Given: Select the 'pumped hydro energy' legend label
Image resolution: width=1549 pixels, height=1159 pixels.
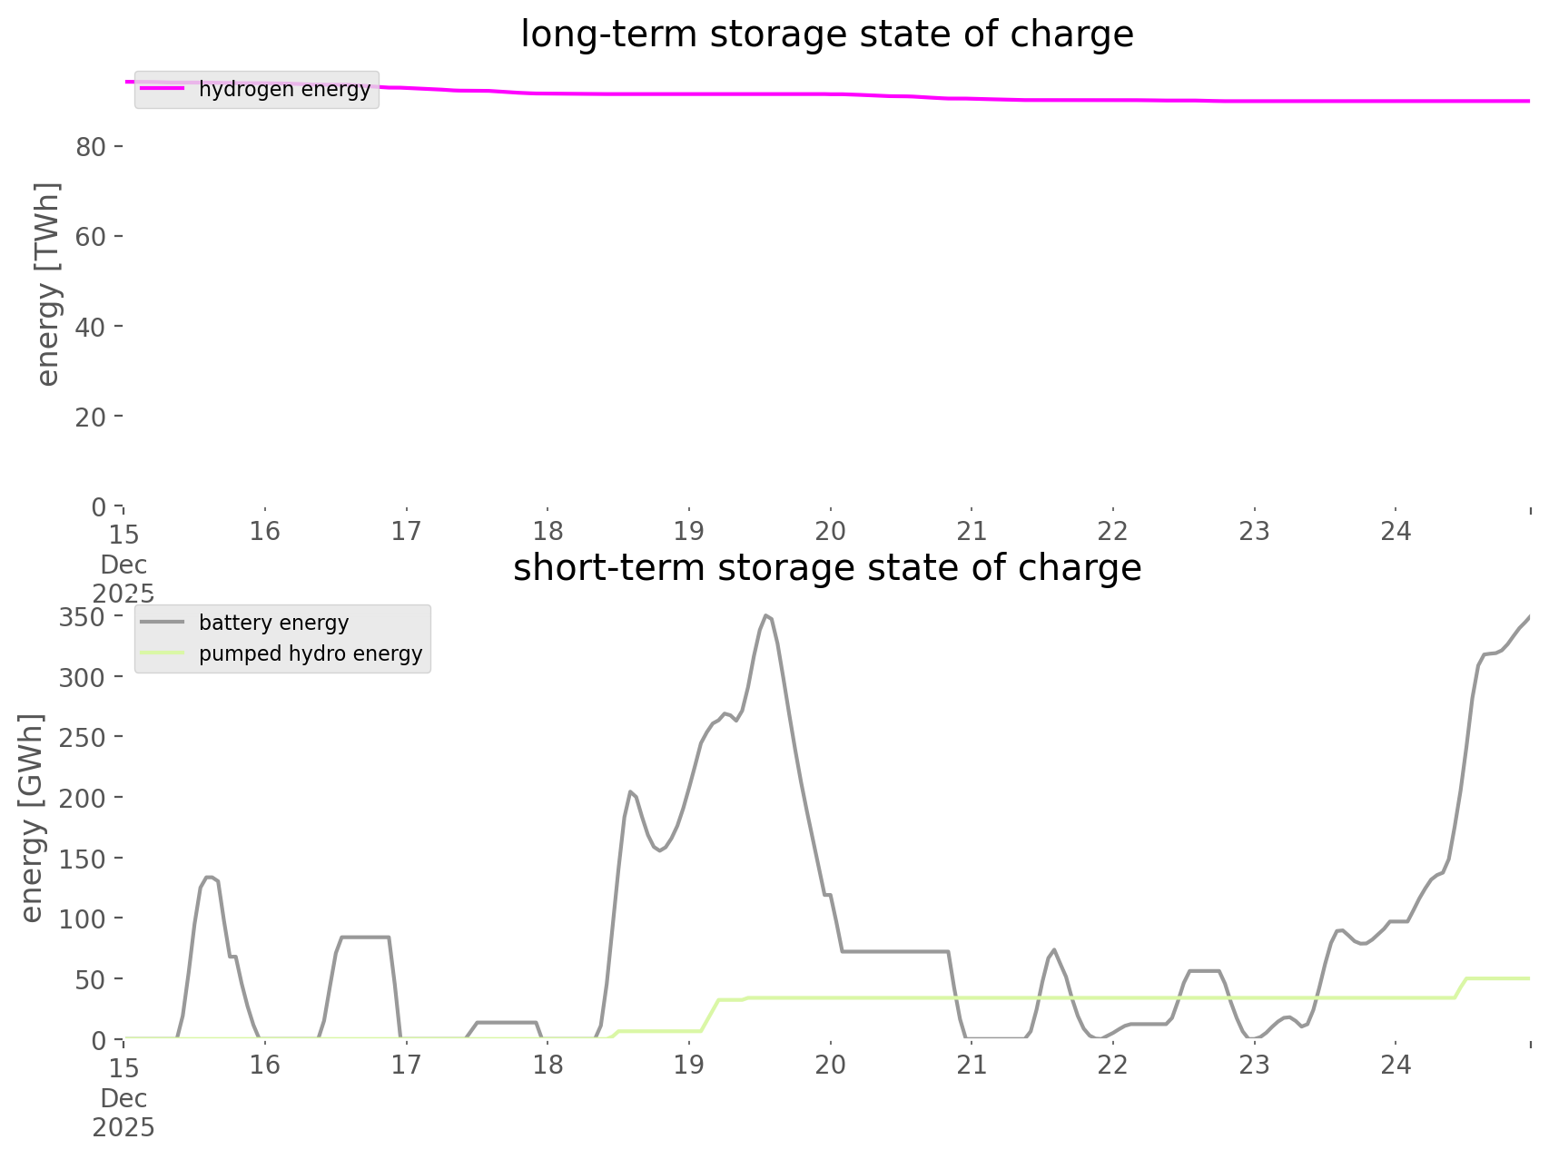Looking at the screenshot, I should [x=311, y=653].
